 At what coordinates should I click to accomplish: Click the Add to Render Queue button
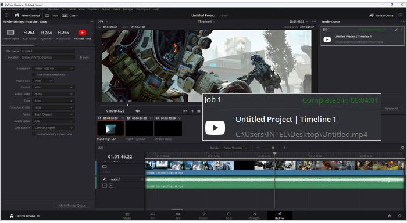click(72, 206)
